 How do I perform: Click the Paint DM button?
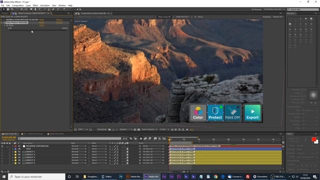[x=232, y=113]
